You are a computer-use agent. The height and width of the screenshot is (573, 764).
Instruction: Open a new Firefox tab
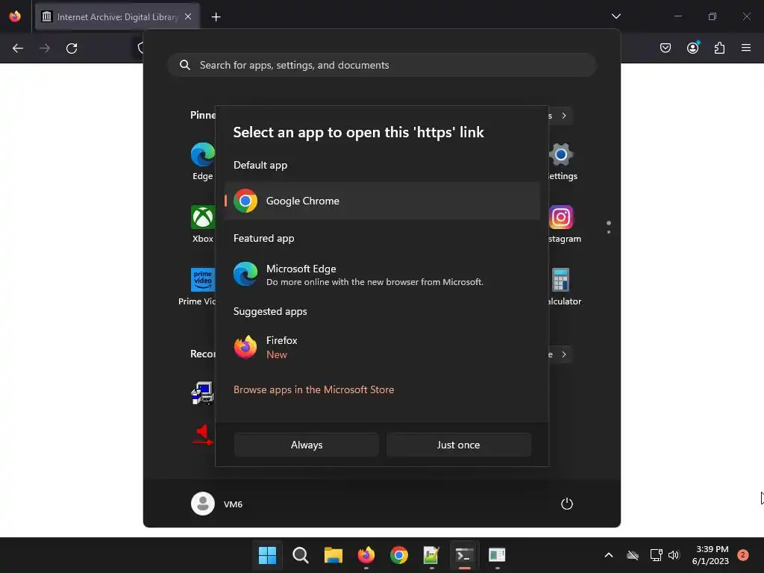point(216,17)
